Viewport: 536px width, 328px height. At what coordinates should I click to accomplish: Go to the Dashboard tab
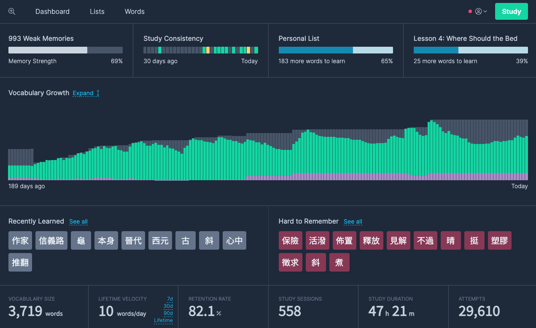click(x=52, y=11)
